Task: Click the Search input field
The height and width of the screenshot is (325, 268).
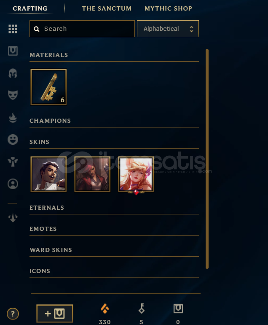Action: pyautogui.click(x=82, y=29)
